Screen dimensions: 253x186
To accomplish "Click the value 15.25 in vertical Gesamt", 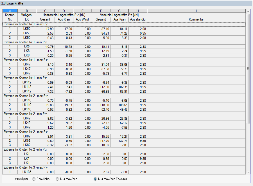I will [101, 136].
